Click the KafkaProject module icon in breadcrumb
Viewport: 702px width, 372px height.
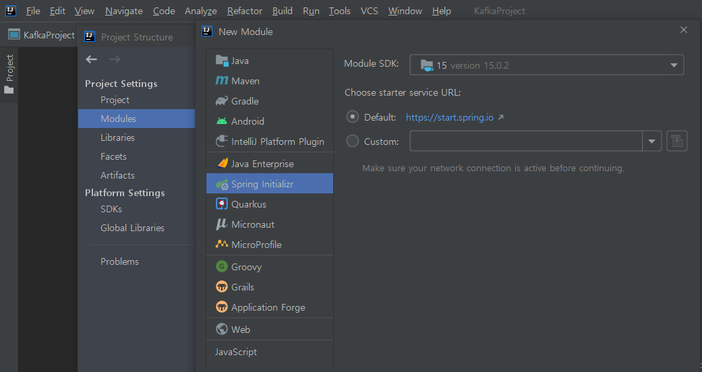14,34
